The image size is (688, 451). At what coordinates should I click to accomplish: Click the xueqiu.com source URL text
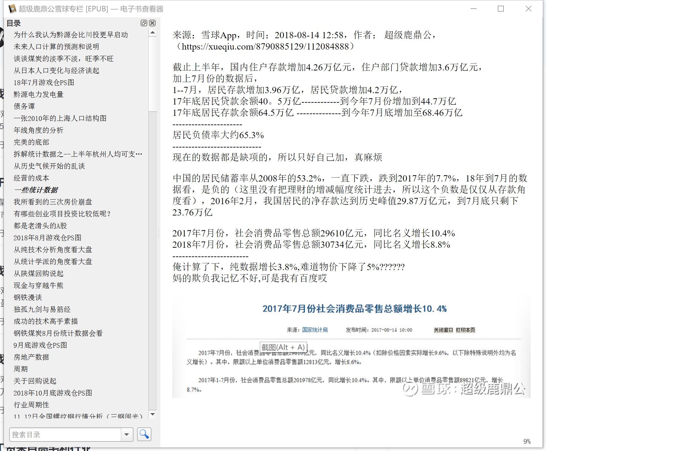265,46
